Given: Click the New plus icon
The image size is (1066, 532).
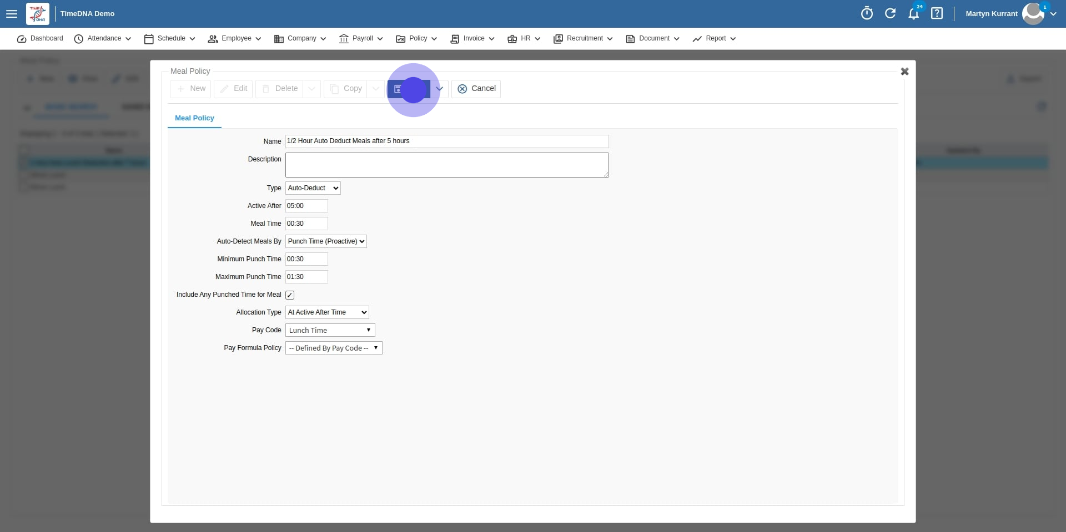Looking at the screenshot, I should pyautogui.click(x=182, y=89).
